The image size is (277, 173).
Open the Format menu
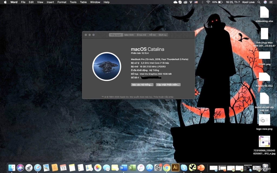tap(62, 2)
